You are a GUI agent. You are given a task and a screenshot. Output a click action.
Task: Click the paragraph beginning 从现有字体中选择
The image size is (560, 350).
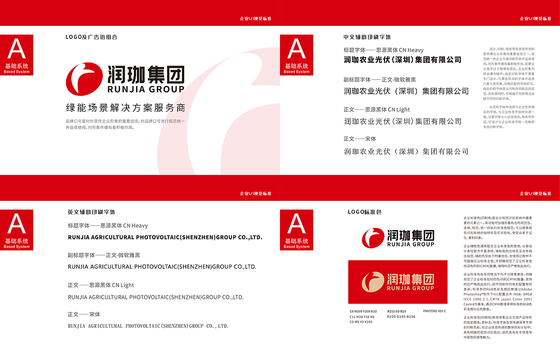509,117
